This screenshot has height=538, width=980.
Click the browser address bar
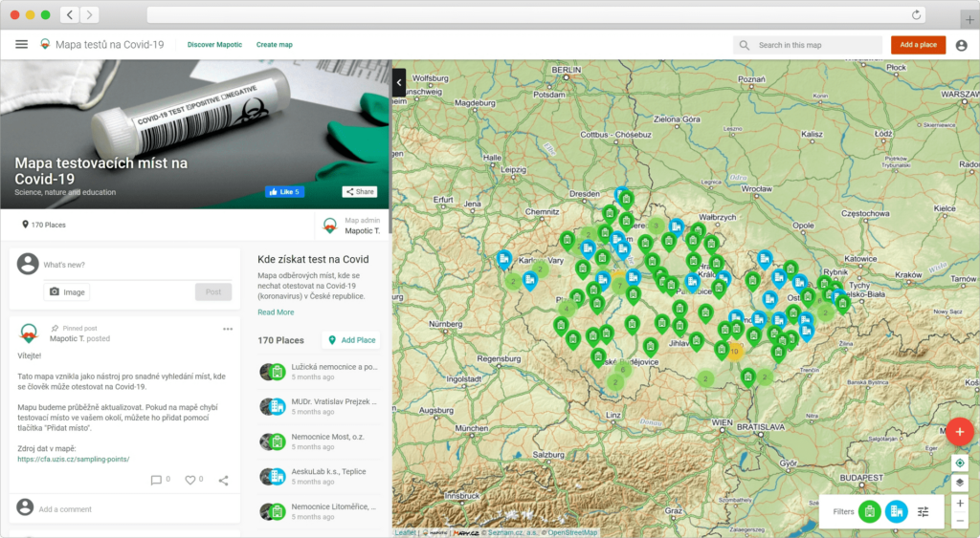click(536, 14)
